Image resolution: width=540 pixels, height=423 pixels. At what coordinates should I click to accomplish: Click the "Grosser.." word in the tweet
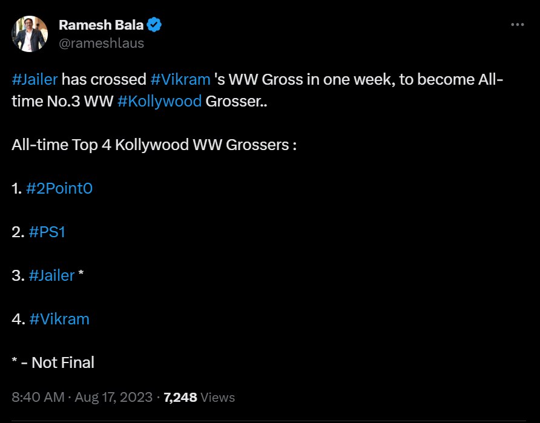pyautogui.click(x=237, y=101)
